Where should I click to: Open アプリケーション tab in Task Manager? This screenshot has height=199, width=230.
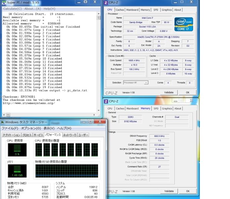click(12, 135)
